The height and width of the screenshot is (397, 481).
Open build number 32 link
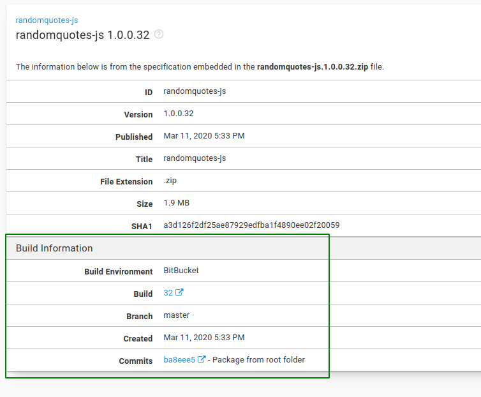(x=168, y=293)
